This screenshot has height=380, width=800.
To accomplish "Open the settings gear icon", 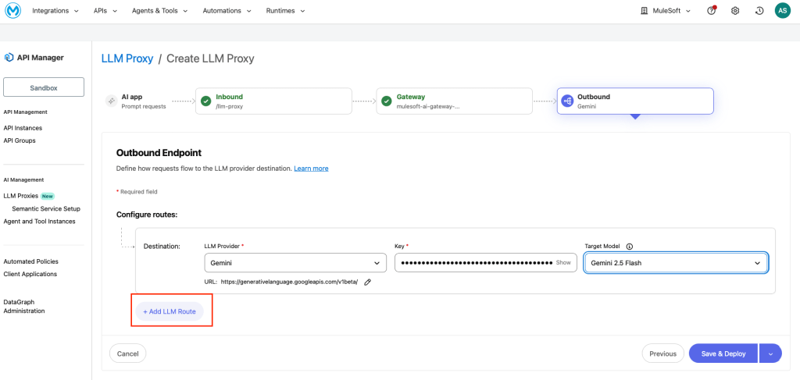I will (735, 11).
